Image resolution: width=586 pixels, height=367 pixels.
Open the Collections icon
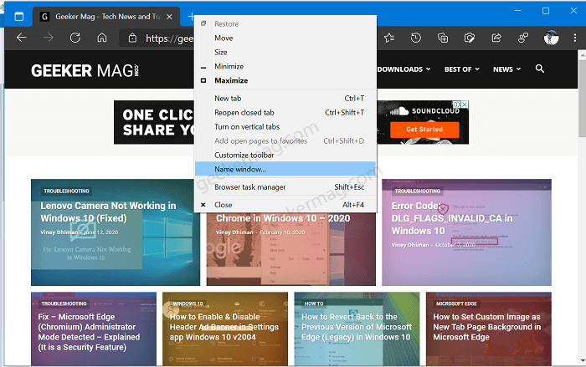pyautogui.click(x=443, y=38)
